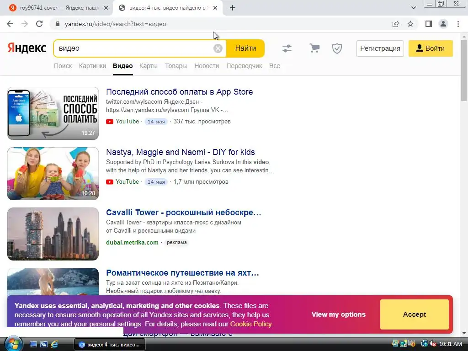Click the page vertical scrollbar thumb

[464, 70]
